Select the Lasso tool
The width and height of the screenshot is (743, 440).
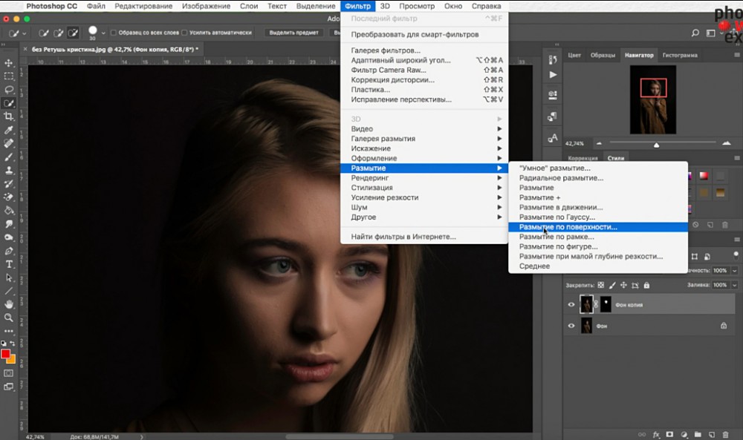9,90
